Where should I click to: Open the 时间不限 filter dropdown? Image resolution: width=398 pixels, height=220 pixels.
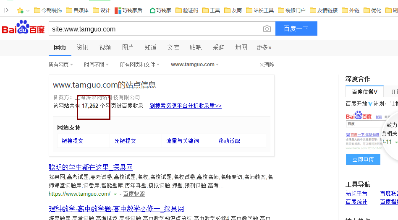96,65
